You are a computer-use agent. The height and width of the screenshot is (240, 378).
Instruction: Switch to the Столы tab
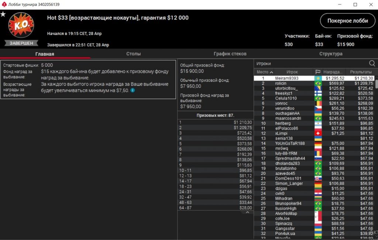133,54
